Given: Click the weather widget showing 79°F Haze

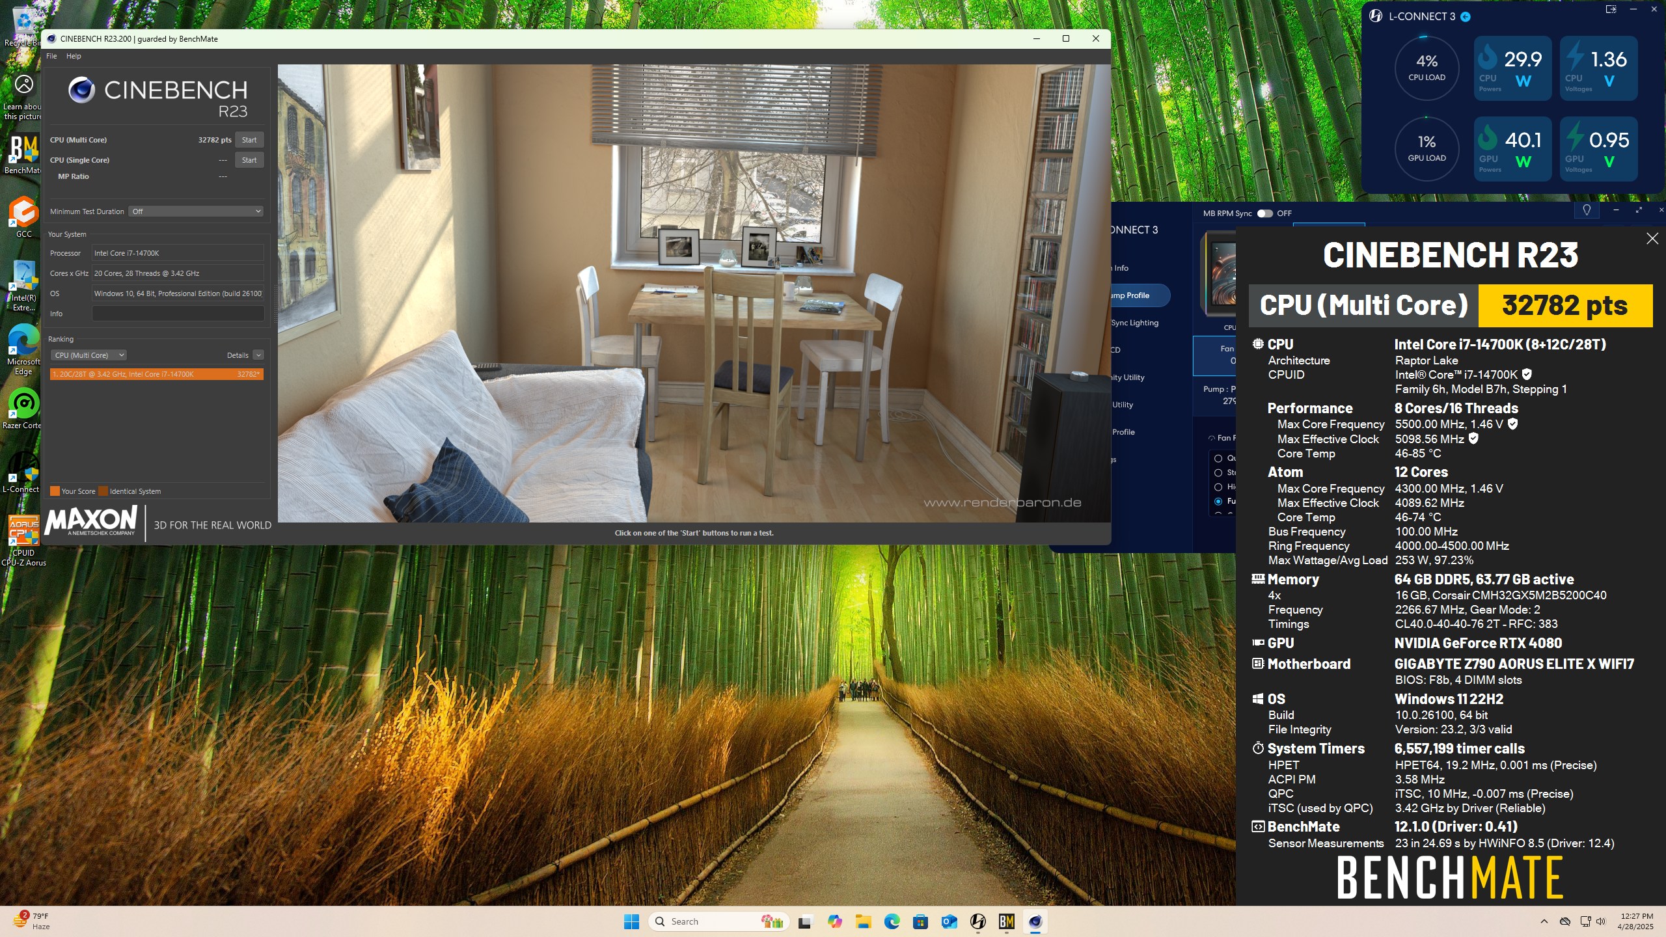Looking at the screenshot, I should (x=31, y=921).
